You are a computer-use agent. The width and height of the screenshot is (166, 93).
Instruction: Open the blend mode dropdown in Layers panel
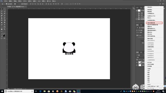click(x=140, y=57)
